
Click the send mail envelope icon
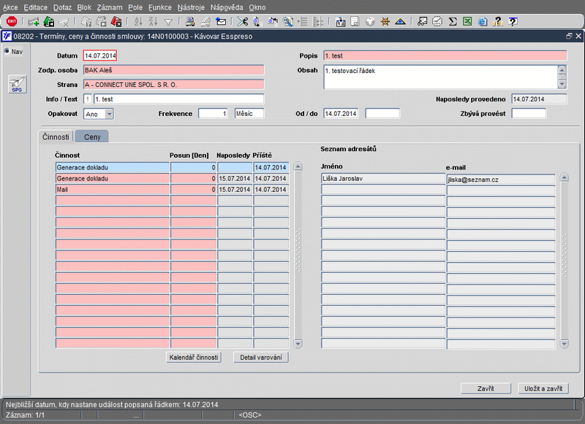pyautogui.click(x=221, y=21)
